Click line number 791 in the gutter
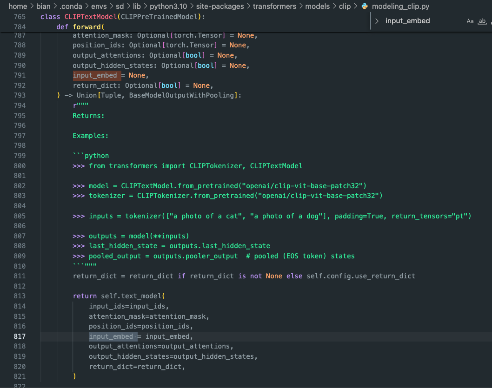 (x=20, y=75)
